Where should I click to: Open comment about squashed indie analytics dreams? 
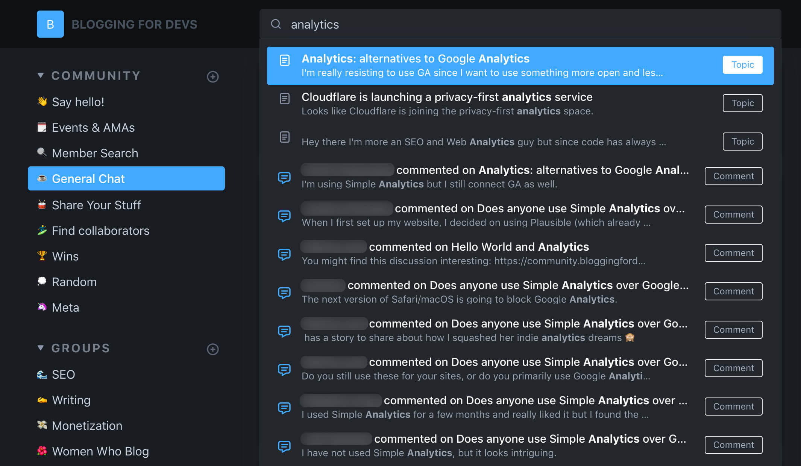[520, 330]
